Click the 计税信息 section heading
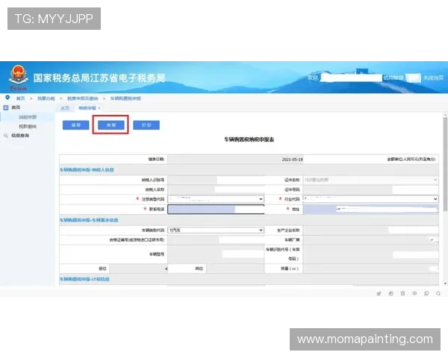Screen dimensions: 448x358 tap(84, 279)
